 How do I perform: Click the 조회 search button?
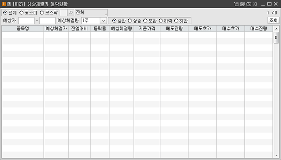[274, 20]
